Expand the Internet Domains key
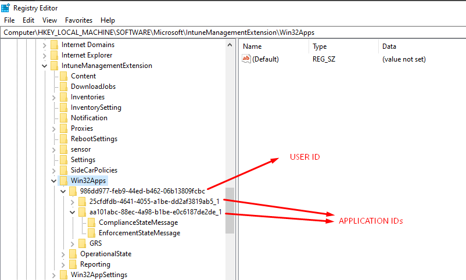 click(x=44, y=45)
